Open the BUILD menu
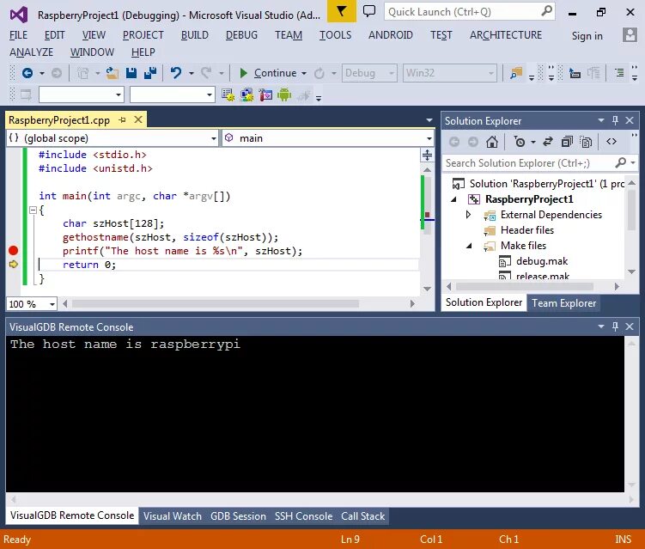The height and width of the screenshot is (549, 645). pyautogui.click(x=195, y=35)
